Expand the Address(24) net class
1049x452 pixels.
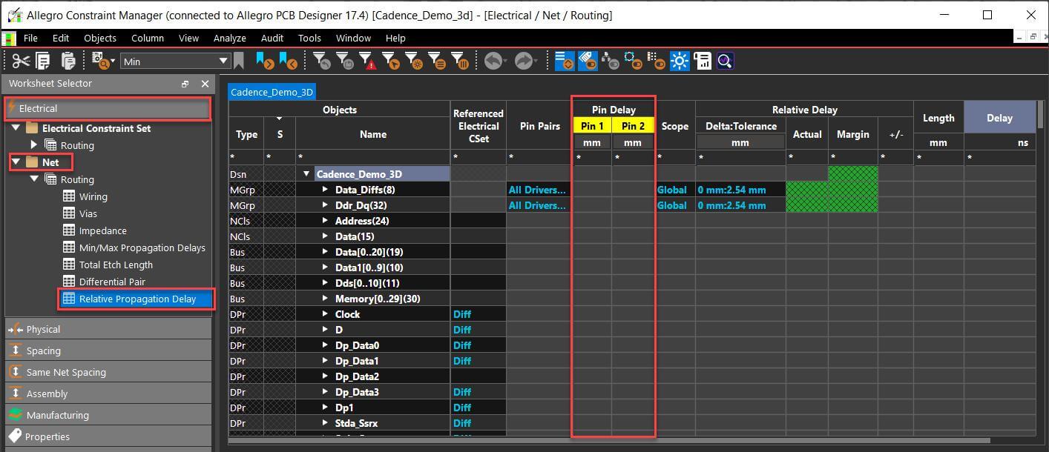(325, 221)
